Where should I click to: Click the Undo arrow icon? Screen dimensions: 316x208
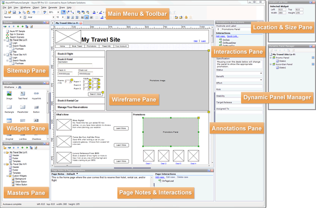[x=33, y=12]
